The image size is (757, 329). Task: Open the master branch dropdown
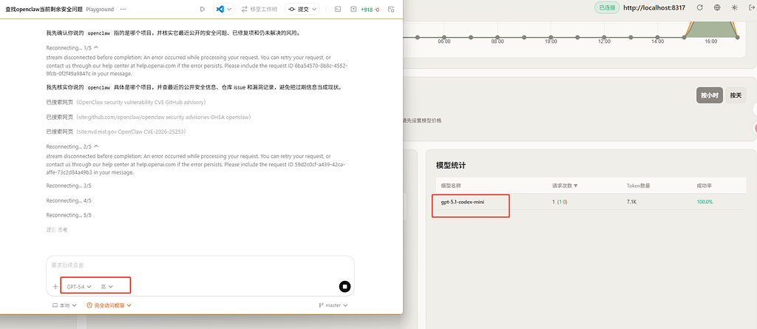tap(333, 305)
